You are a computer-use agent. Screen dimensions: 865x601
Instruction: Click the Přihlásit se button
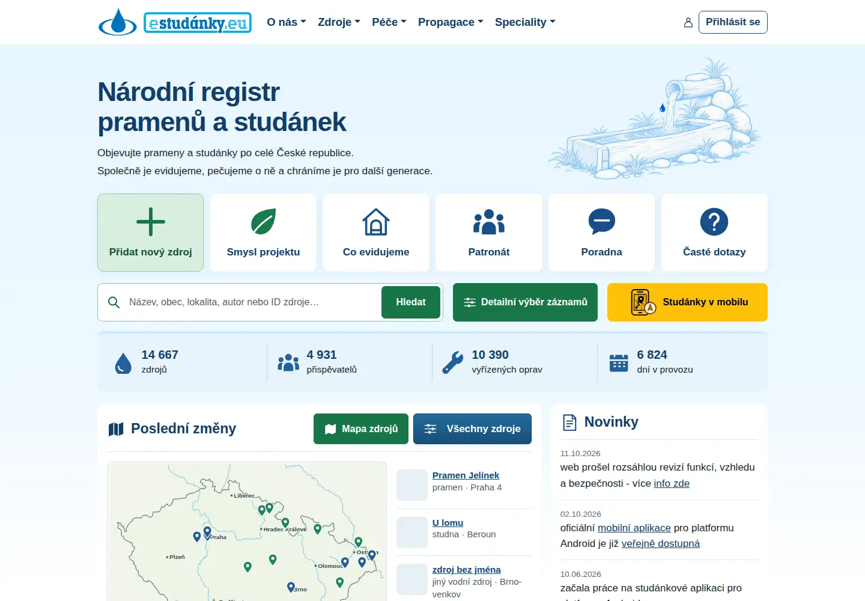[x=733, y=22]
